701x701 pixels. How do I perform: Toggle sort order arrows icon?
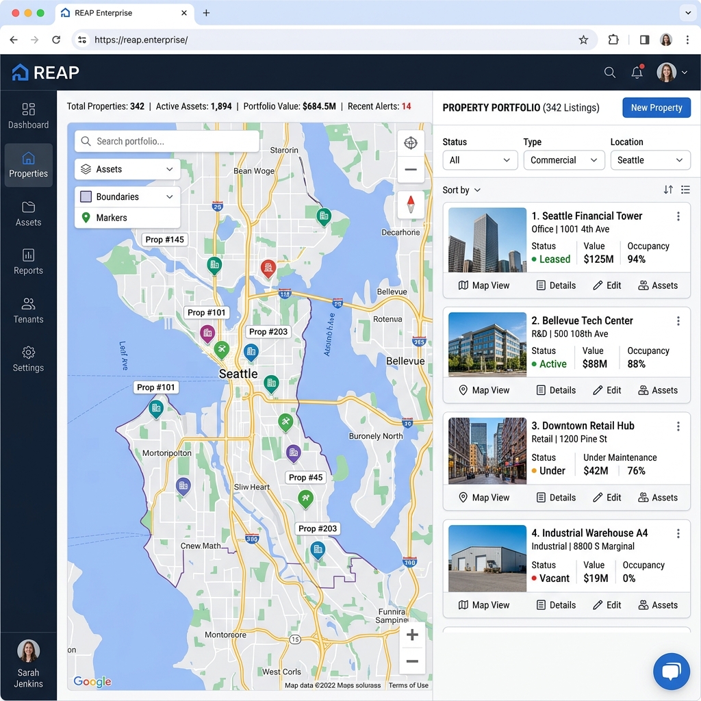(x=668, y=190)
